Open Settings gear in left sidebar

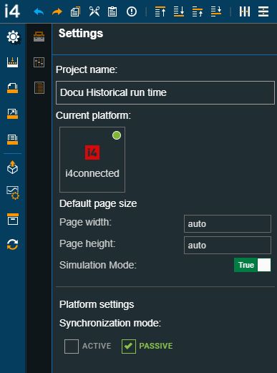click(x=13, y=37)
